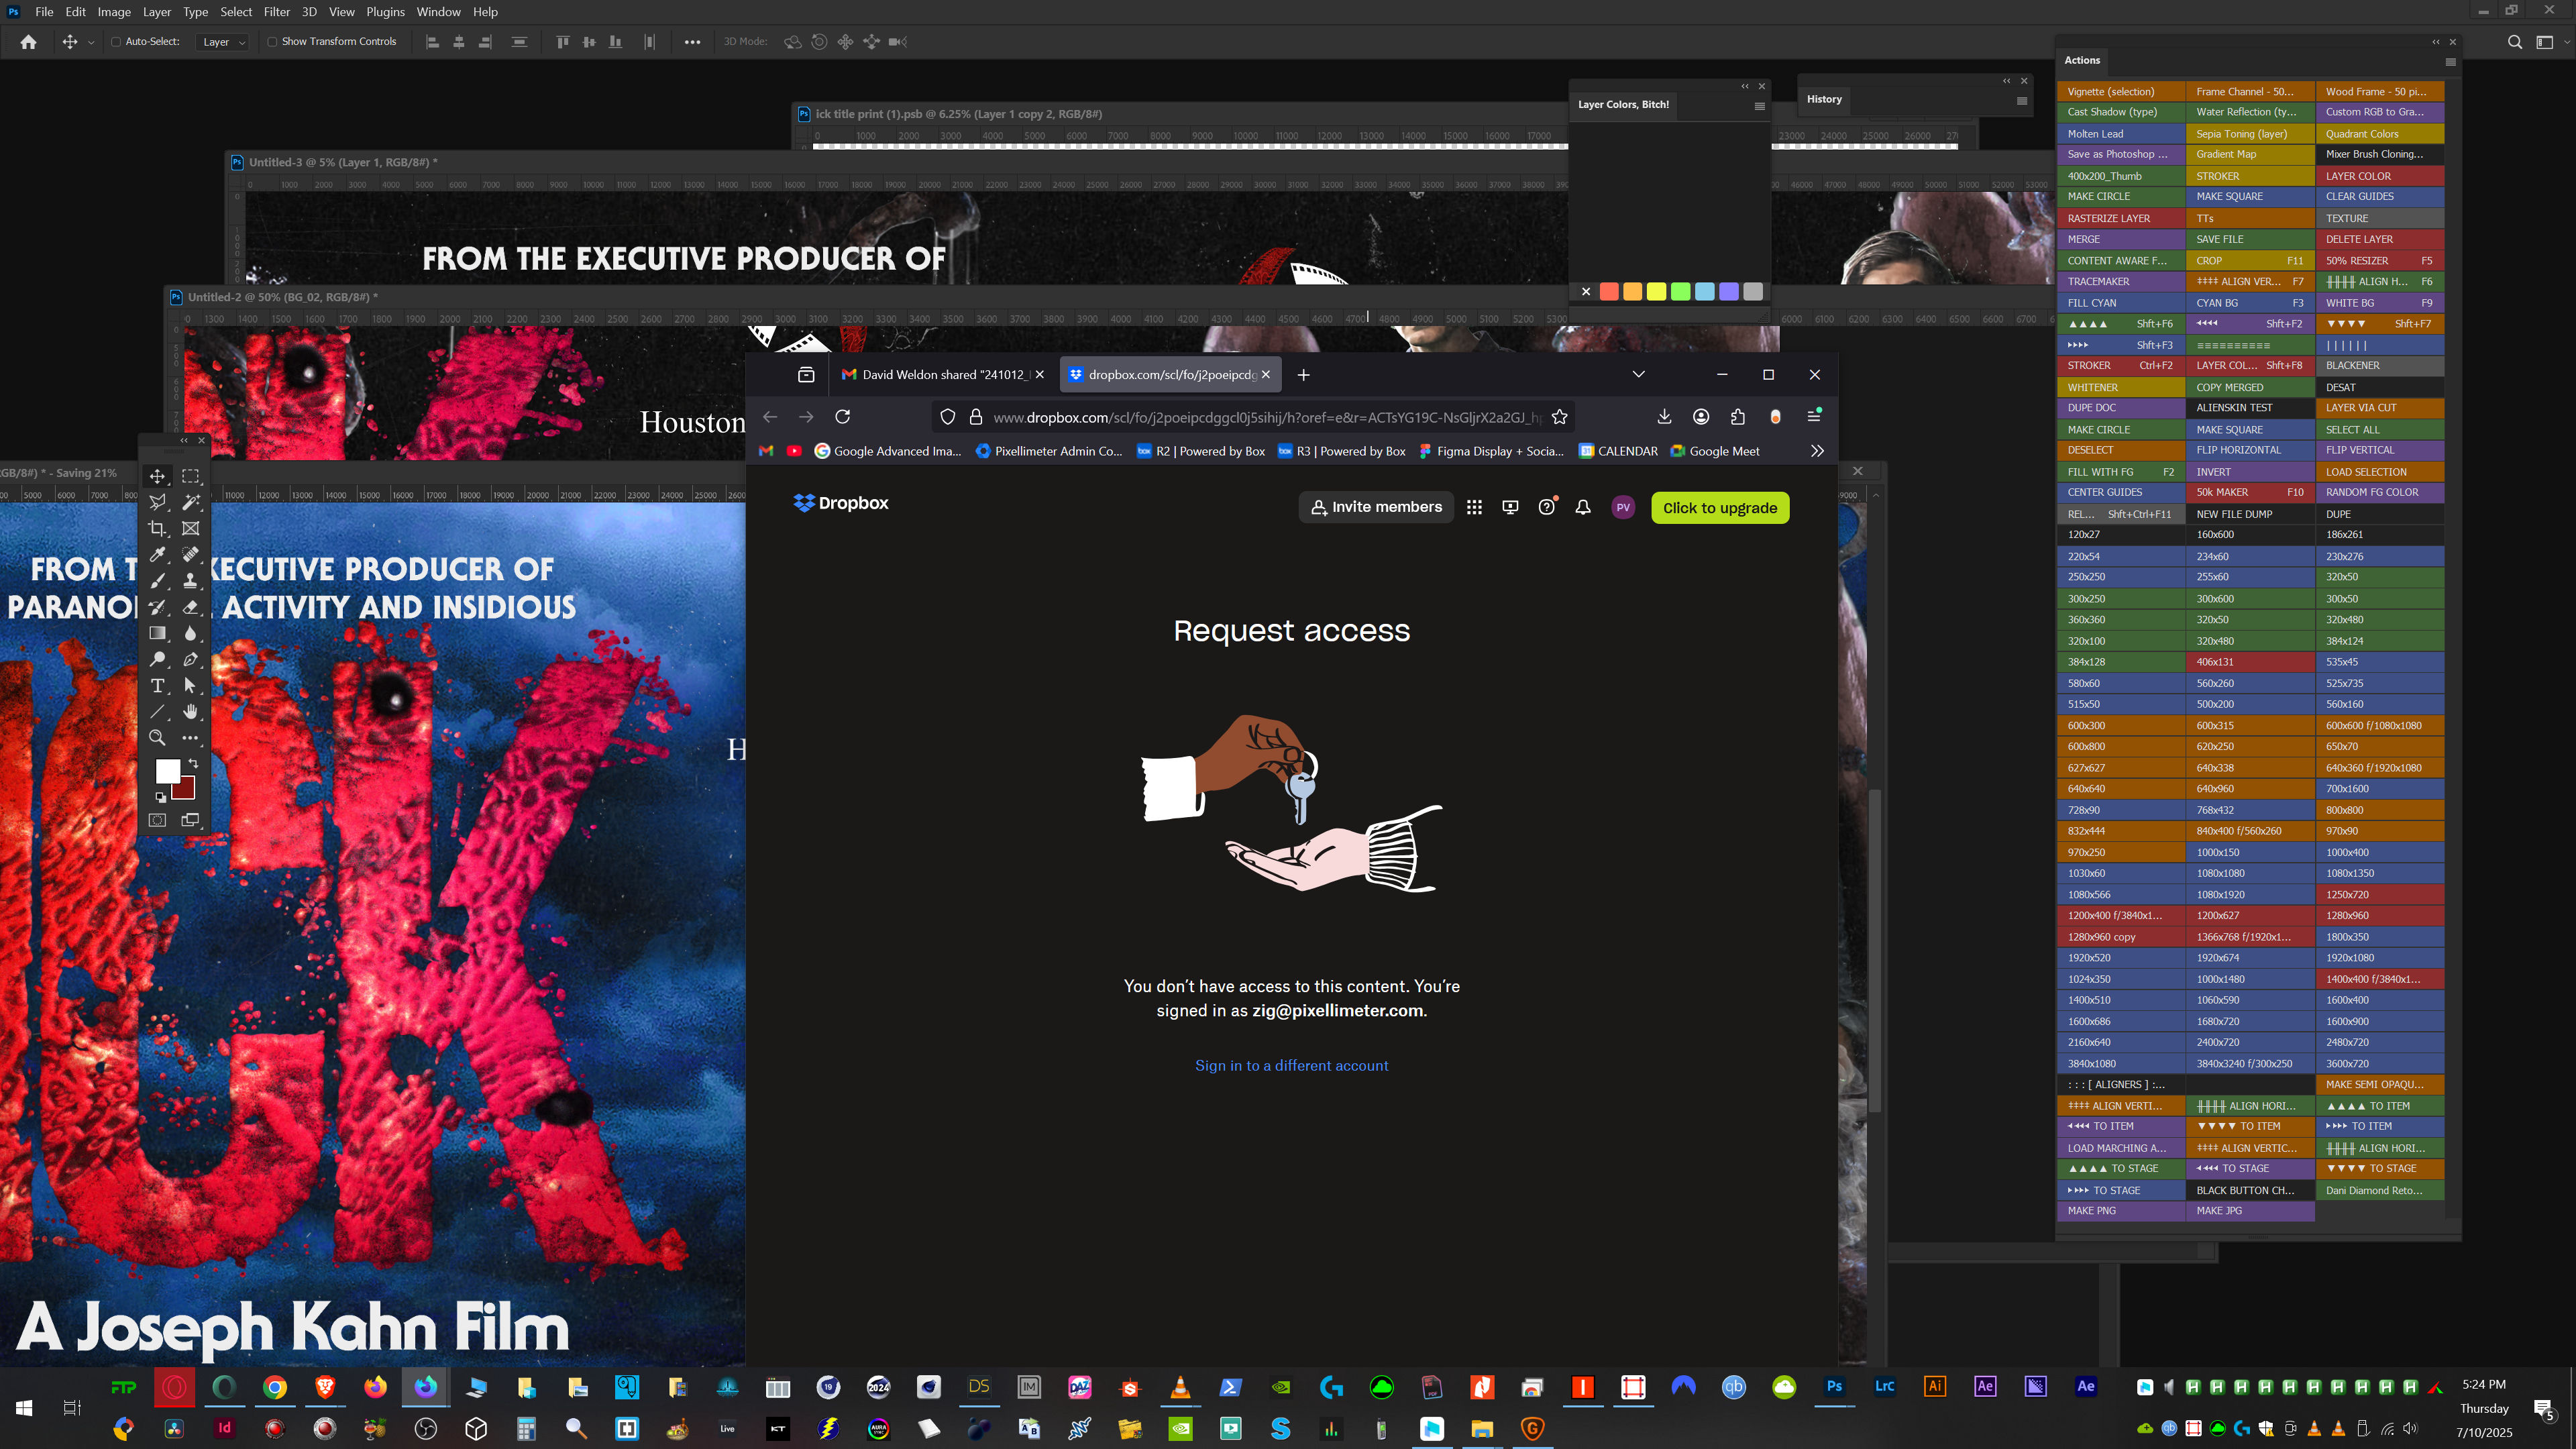Click the Photoshop search magnifier icon
Screen dimensions: 2576x1449
pos(2514,42)
